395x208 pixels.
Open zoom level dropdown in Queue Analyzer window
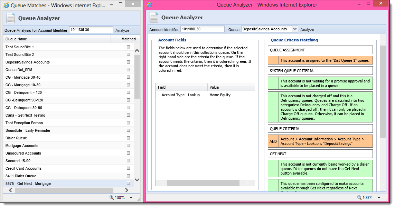pos(379,198)
